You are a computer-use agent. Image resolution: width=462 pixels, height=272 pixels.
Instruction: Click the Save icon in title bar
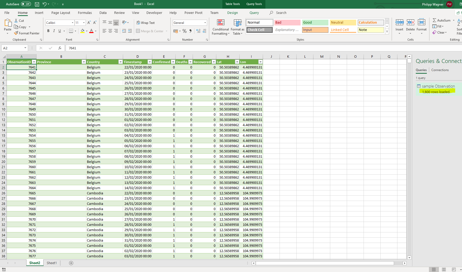[37, 4]
